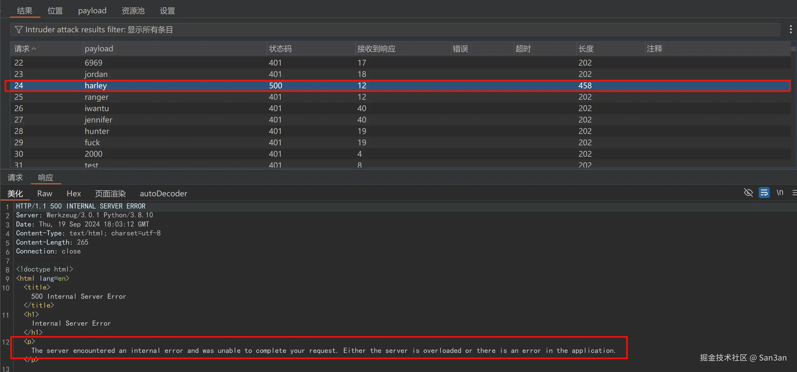Screen dimensions: 797x372
Task: Open the autoDecoder view tab
Action: [x=163, y=193]
